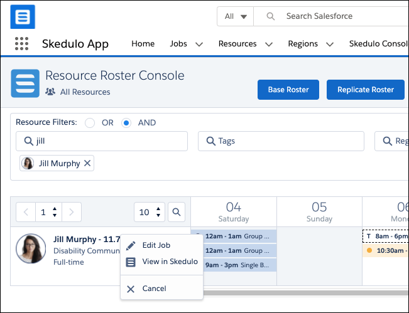The height and width of the screenshot is (313, 409).
Task: Select the OR resource filter radio
Action: 90,123
